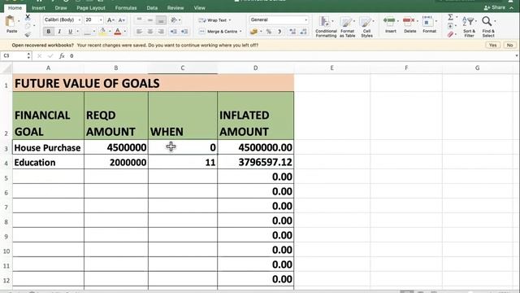Open the font colour dropdown arrow
The image size is (520, 293).
pyautogui.click(x=124, y=32)
